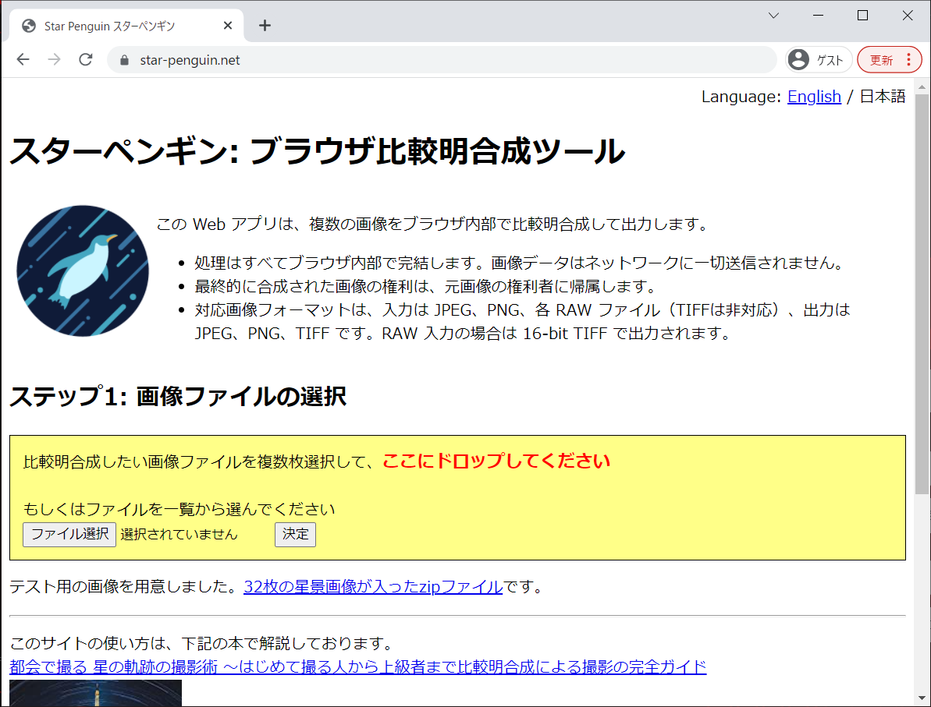The width and height of the screenshot is (931, 707).
Task: Minimize the browser window
Action: 818,16
